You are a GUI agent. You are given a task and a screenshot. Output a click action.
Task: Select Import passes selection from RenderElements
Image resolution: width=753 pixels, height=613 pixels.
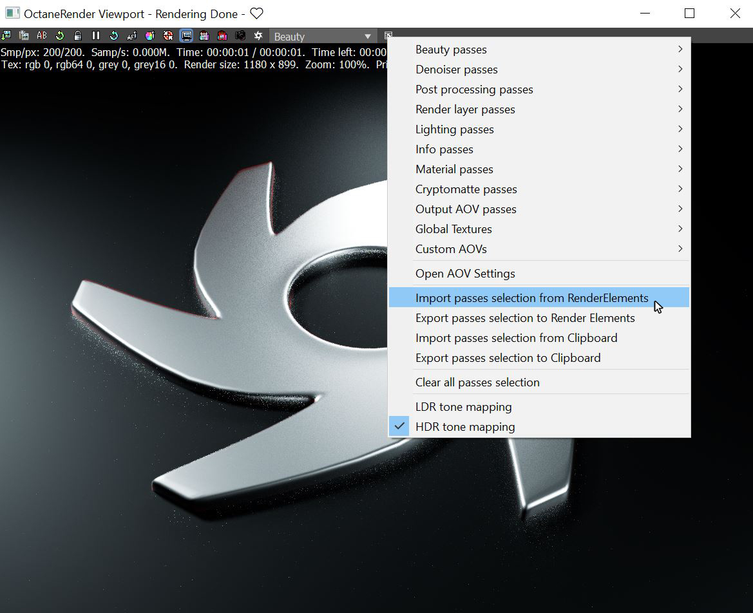[532, 297]
